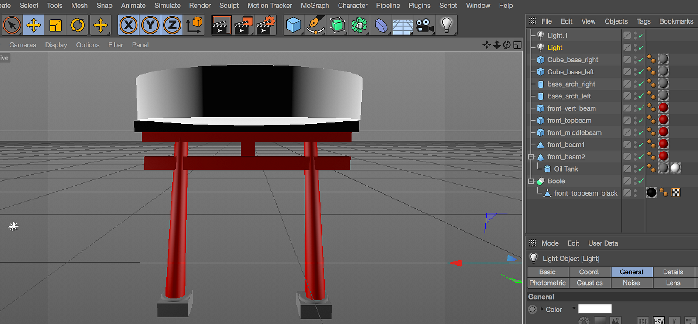The width and height of the screenshot is (698, 324).
Task: Click the Render View clapperboard icon
Action: coord(221,25)
